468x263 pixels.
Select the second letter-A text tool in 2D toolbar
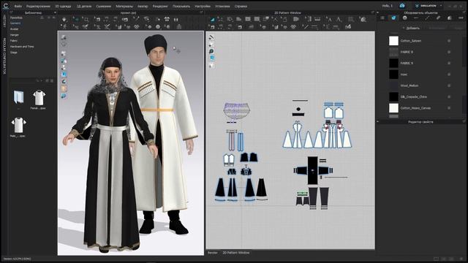[x=339, y=20]
